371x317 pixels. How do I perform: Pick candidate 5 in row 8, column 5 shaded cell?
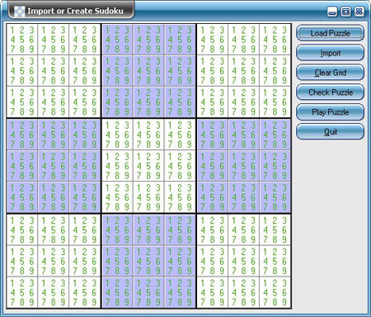coord(148,262)
